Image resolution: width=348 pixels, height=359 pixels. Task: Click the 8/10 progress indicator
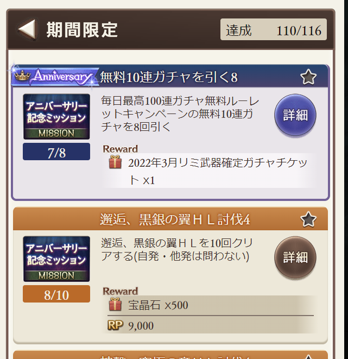[x=56, y=294]
